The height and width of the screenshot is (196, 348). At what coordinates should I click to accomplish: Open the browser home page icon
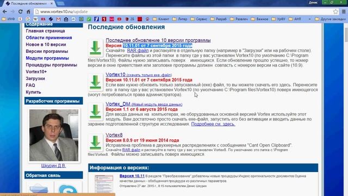(x=28, y=11)
